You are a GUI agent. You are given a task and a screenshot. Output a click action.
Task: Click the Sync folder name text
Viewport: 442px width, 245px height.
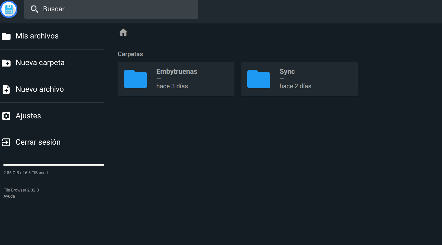click(287, 71)
